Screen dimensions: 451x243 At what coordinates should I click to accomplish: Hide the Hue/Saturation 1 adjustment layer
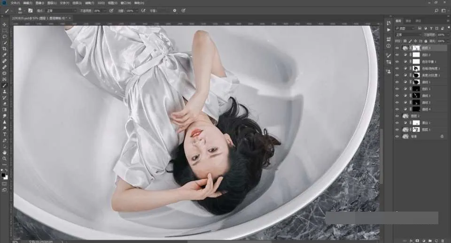(x=397, y=68)
